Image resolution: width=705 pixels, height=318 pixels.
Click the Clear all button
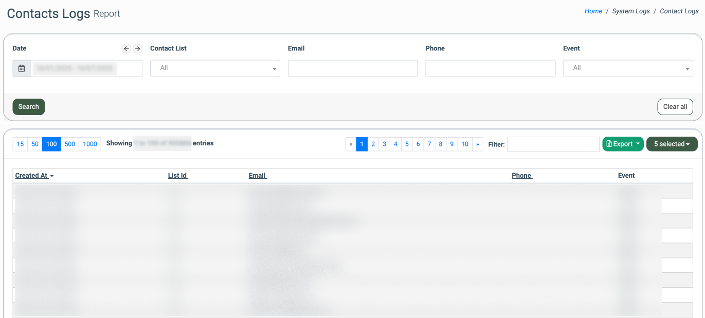pyautogui.click(x=675, y=107)
